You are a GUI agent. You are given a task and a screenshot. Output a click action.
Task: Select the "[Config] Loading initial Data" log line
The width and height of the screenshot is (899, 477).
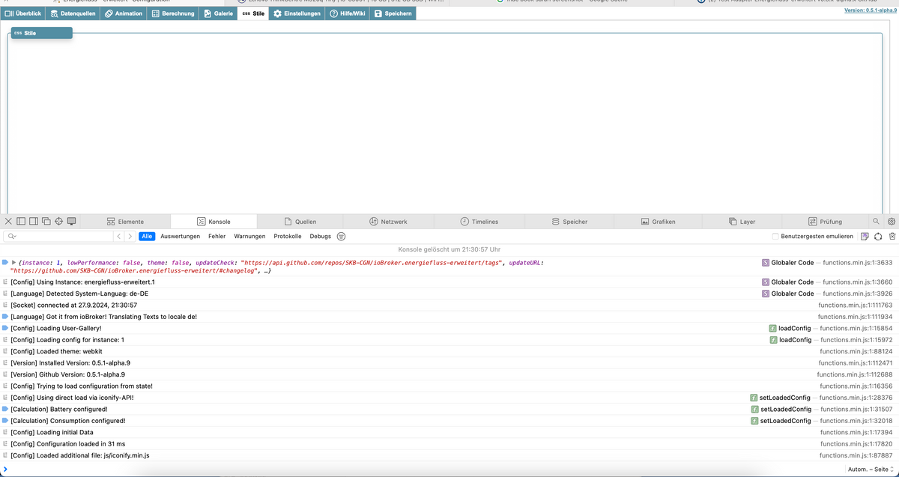click(x=449, y=432)
